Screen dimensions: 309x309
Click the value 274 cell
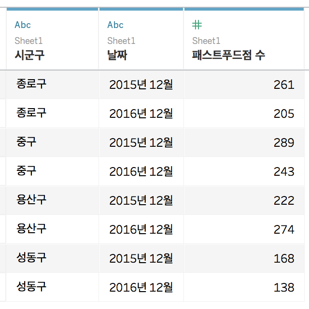pos(244,229)
